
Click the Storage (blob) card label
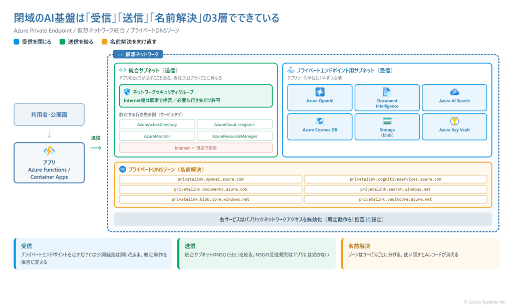[x=387, y=132]
